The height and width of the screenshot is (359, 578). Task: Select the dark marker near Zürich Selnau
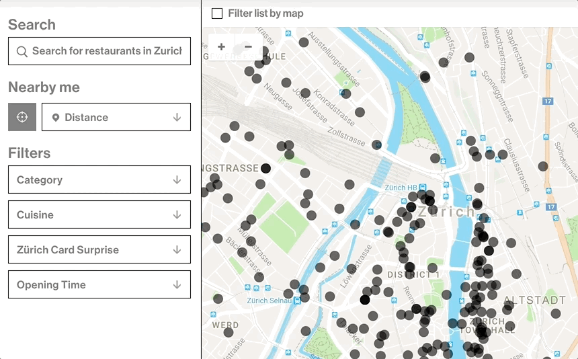(365, 300)
